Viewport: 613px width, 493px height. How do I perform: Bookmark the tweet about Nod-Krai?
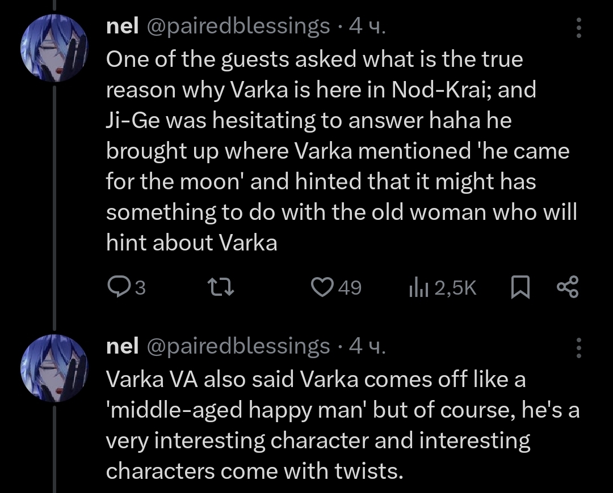pyautogui.click(x=519, y=288)
